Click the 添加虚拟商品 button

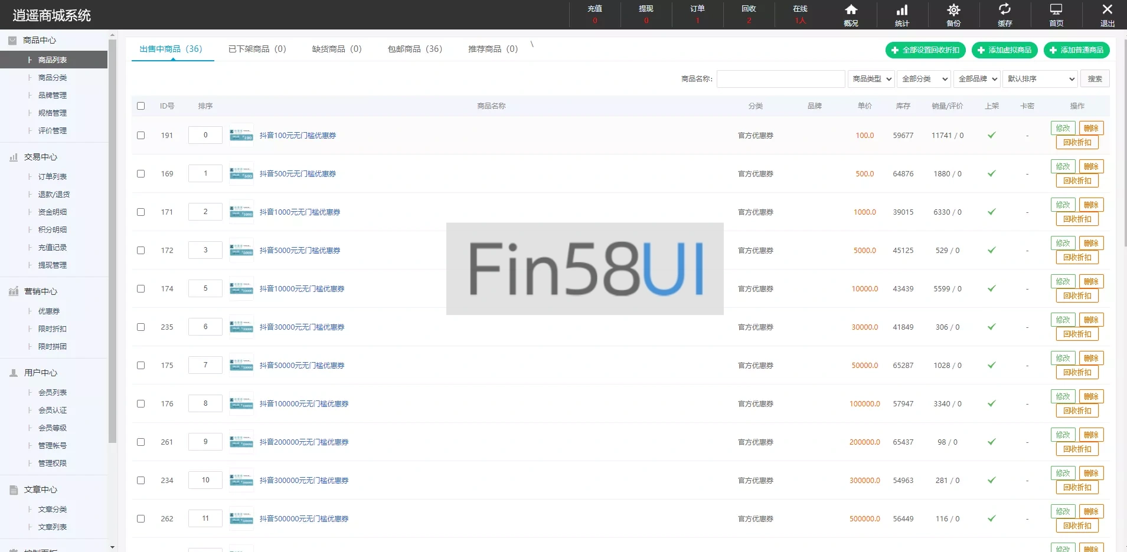click(x=1004, y=50)
